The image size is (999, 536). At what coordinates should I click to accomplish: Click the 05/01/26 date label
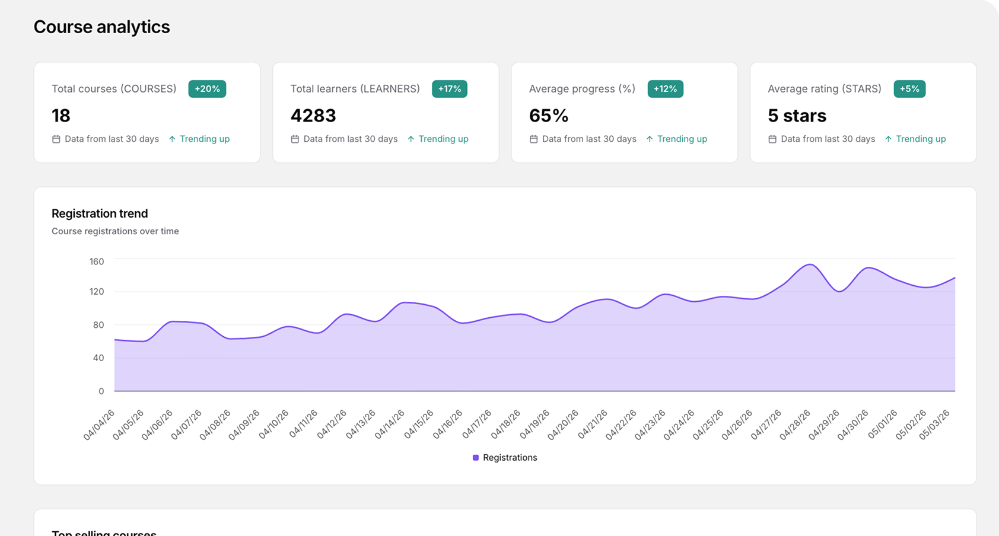click(882, 425)
